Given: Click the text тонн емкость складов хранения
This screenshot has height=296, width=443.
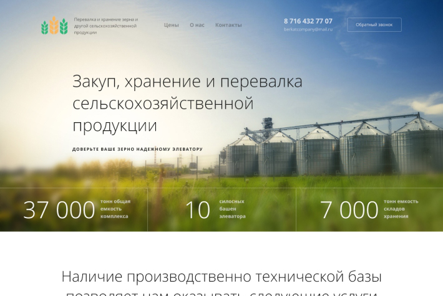Looking at the screenshot, I should pyautogui.click(x=401, y=209).
